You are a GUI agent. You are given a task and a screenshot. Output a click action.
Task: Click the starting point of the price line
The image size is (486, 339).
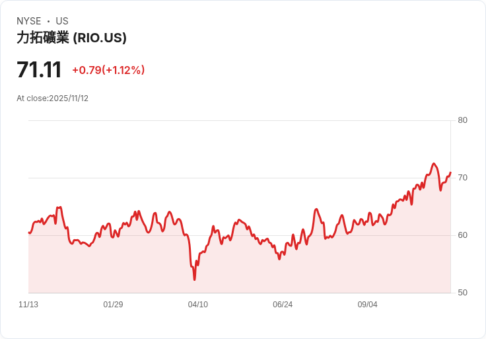click(x=29, y=233)
